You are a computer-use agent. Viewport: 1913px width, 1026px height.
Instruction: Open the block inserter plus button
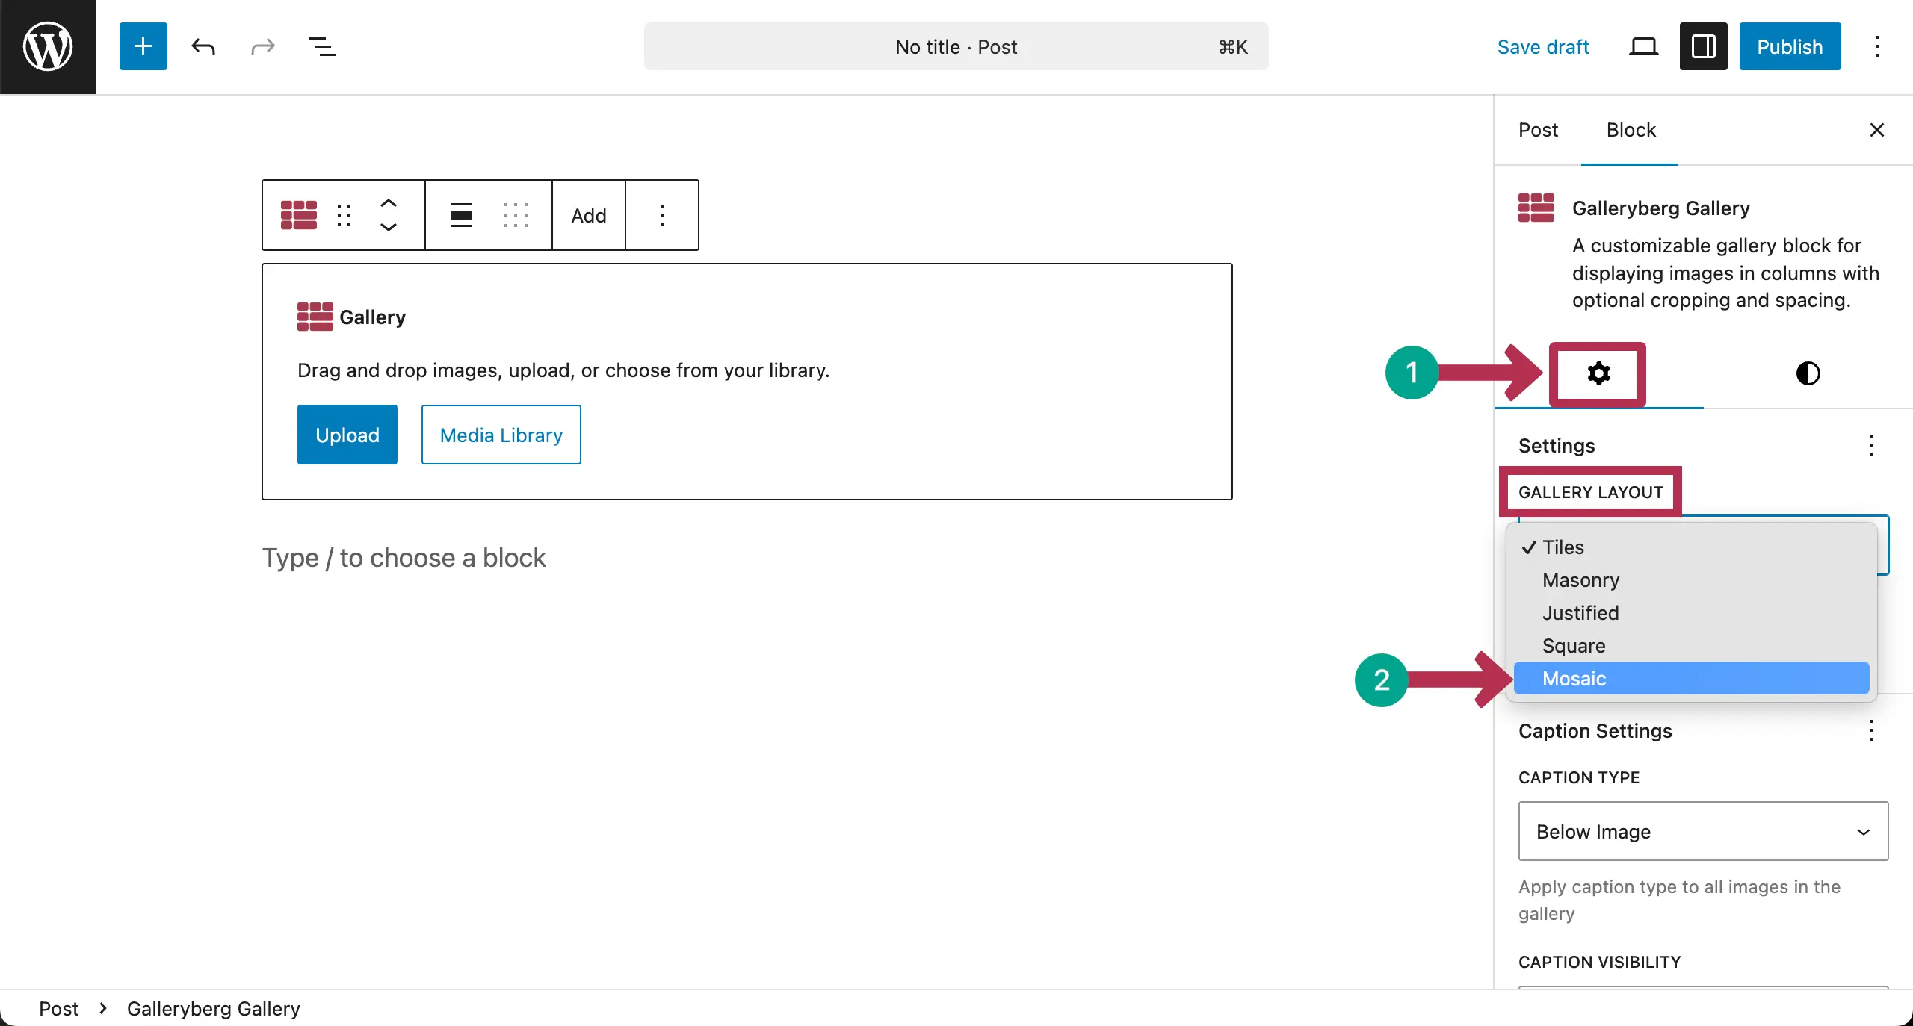143,46
